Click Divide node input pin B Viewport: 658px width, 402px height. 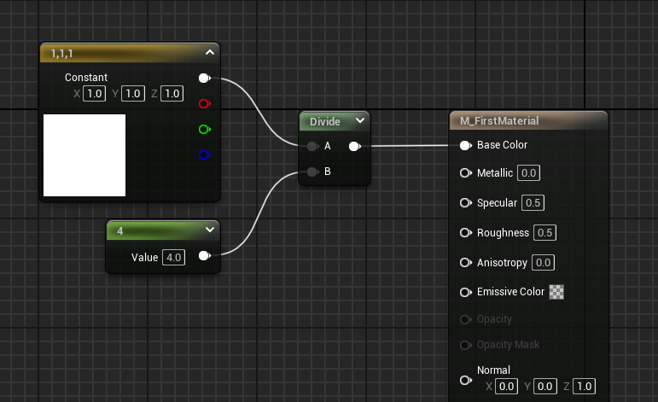pos(312,172)
